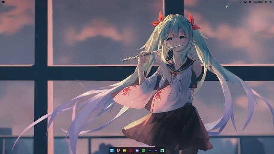Viewport: 274px width, 154px height.
Task: Launch Photoshop from the taskbar
Action: [150, 151]
